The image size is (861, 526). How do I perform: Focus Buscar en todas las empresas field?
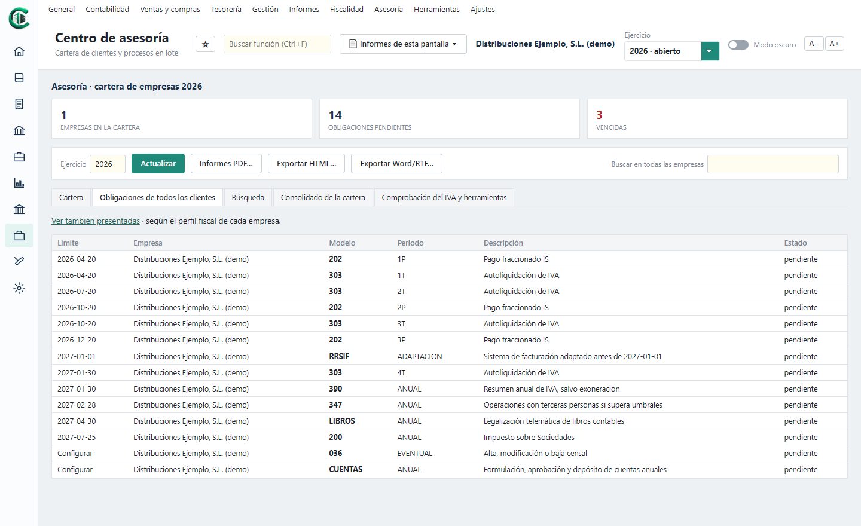(x=773, y=164)
